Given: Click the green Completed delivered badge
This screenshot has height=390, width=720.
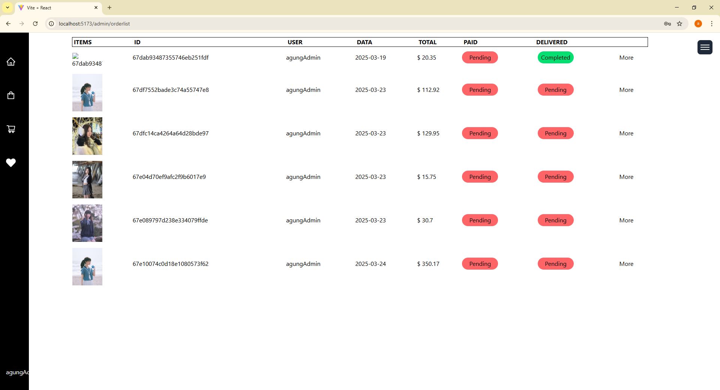Looking at the screenshot, I should click(555, 58).
